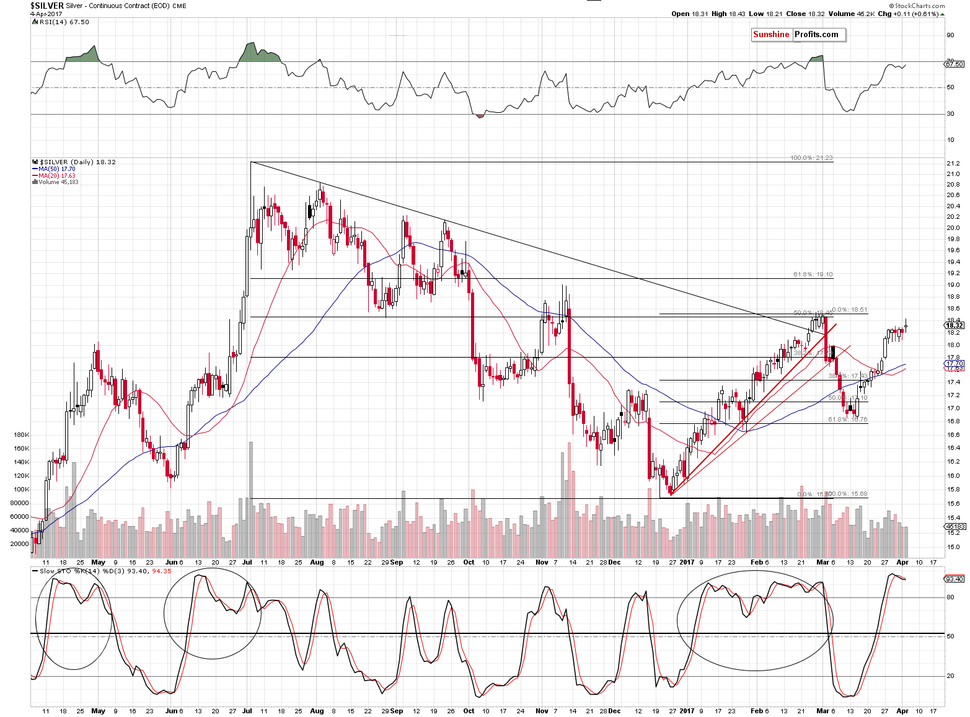Image resolution: width=970 pixels, height=717 pixels.
Task: Click 20 on the stochastic axis
Action: click(950, 677)
